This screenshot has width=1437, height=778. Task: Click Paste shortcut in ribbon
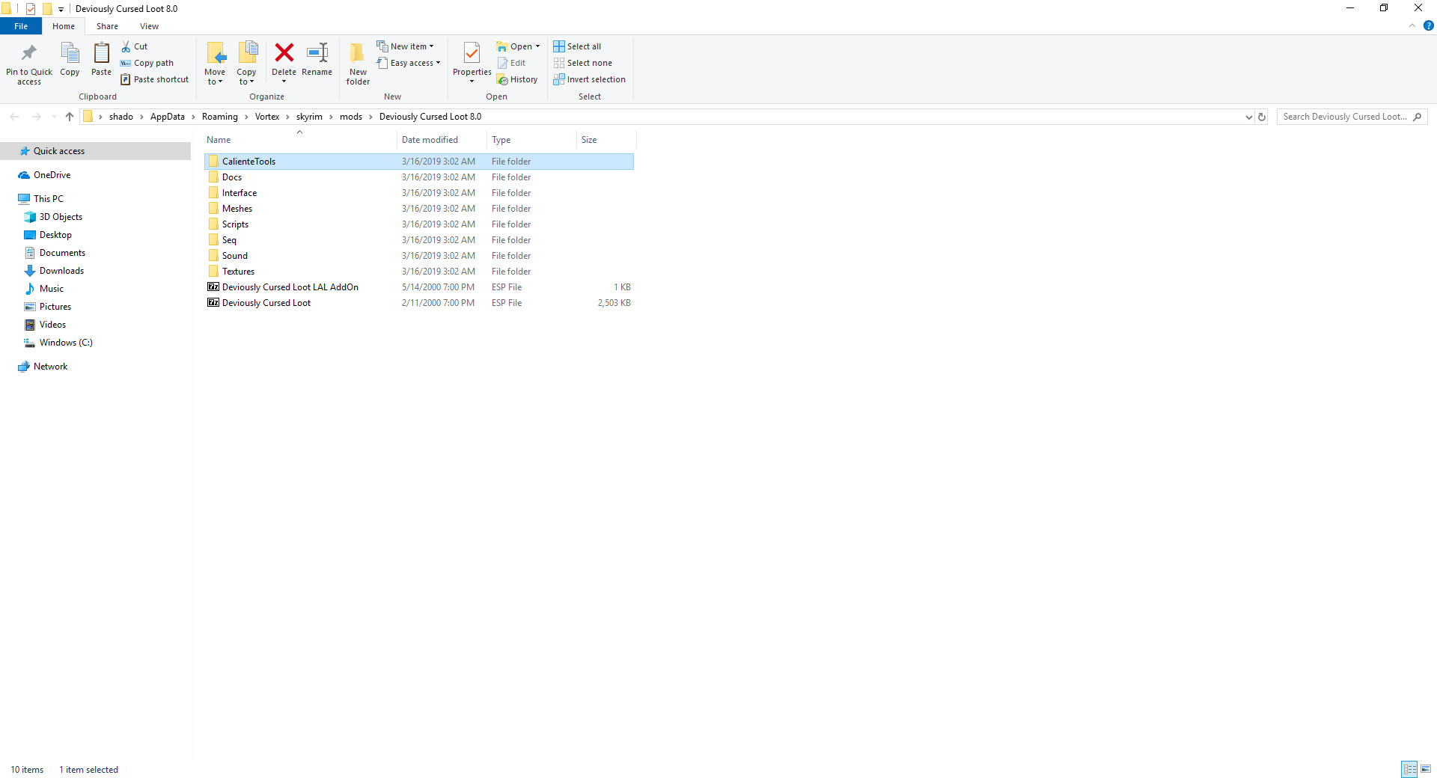click(155, 79)
